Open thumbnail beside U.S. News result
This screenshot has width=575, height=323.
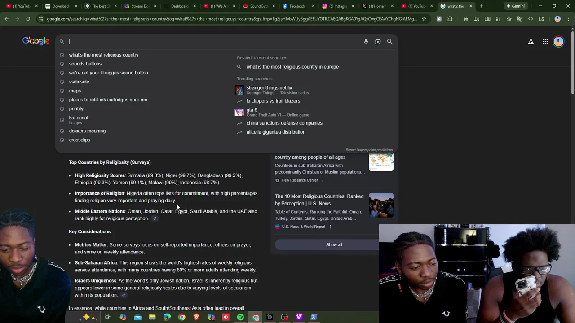pyautogui.click(x=381, y=205)
